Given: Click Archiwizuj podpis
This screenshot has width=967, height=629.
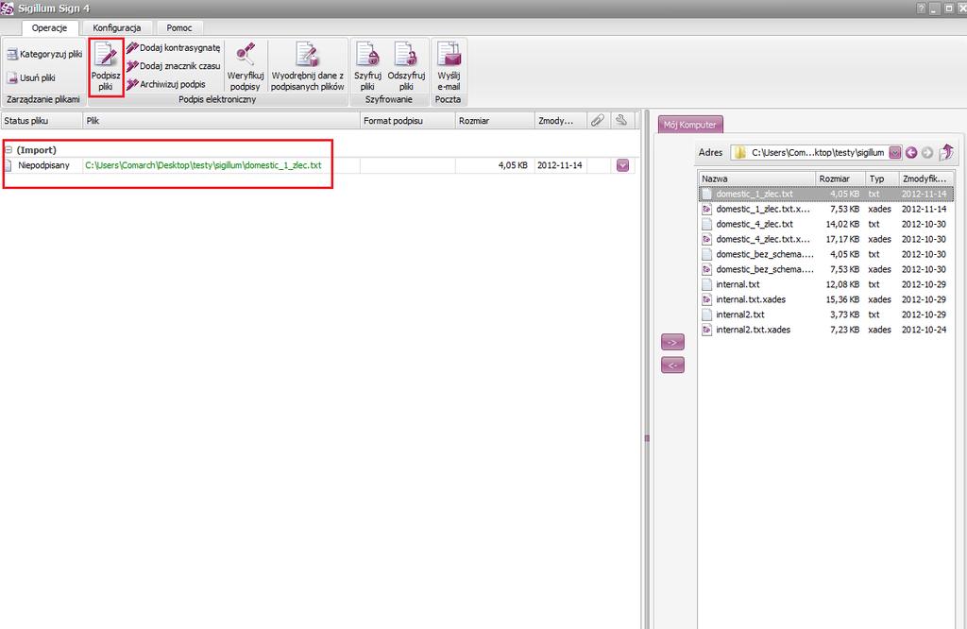Looking at the screenshot, I should 166,84.
